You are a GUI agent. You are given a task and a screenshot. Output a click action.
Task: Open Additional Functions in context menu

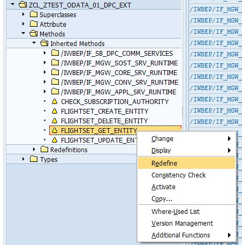(x=187, y=235)
